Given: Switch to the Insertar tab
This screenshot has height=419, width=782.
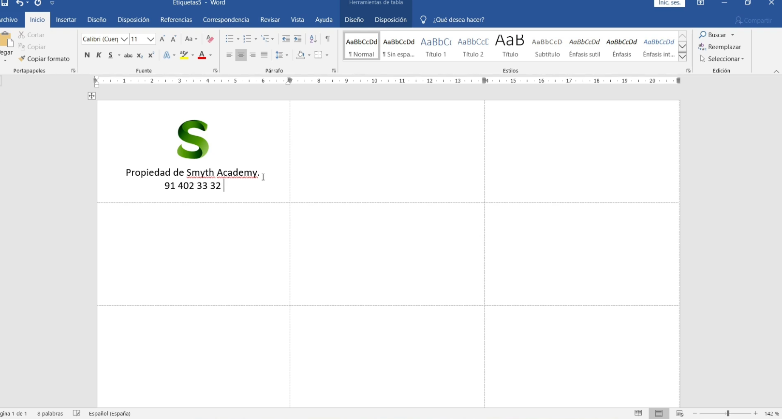Looking at the screenshot, I should [x=66, y=20].
